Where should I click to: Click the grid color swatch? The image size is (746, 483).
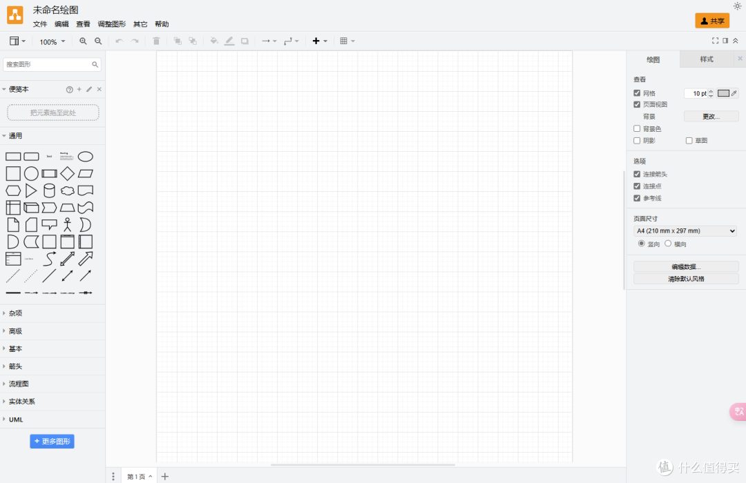723,93
